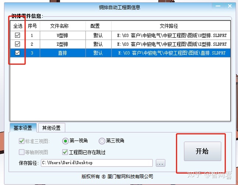Click the 文件名称 column header
The width and height of the screenshot is (238, 185).
tap(63, 26)
